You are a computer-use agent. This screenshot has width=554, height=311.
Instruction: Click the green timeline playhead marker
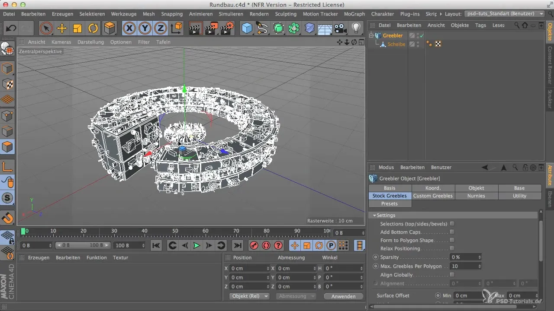click(x=23, y=232)
